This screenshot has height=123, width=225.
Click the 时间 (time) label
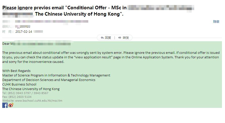tap(7, 32)
